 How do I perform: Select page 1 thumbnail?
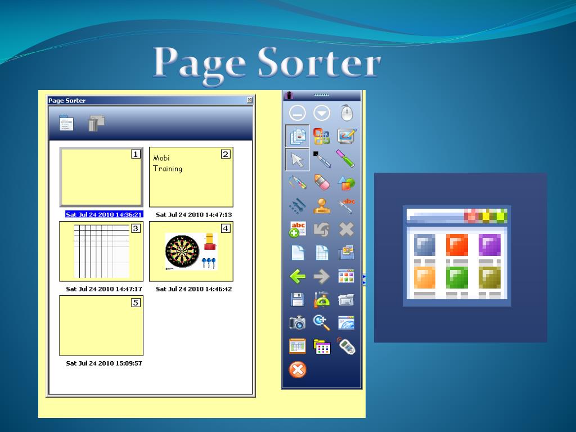[x=101, y=177]
